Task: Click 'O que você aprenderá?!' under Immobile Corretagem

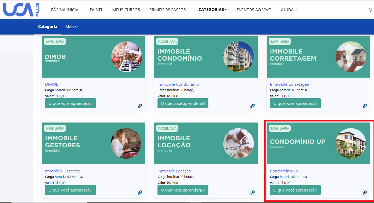Action: pyautogui.click(x=295, y=103)
